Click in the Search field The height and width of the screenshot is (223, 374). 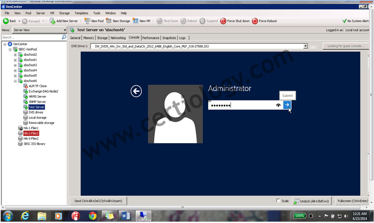31,37
